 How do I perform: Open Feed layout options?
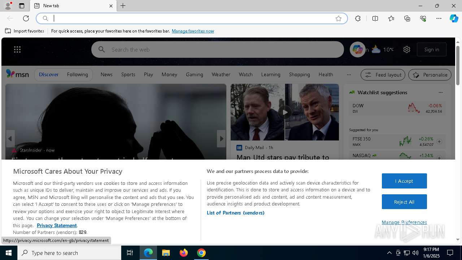(383, 75)
